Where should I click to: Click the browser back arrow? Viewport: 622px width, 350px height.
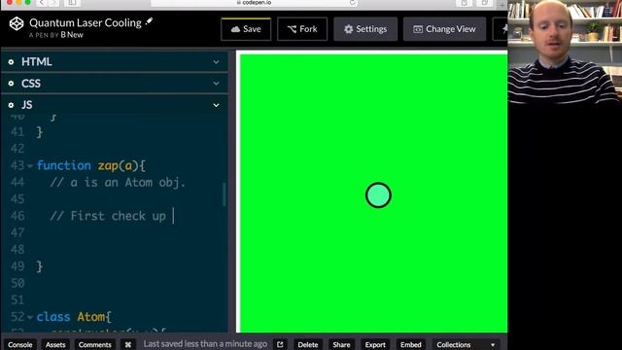click(42, 3)
